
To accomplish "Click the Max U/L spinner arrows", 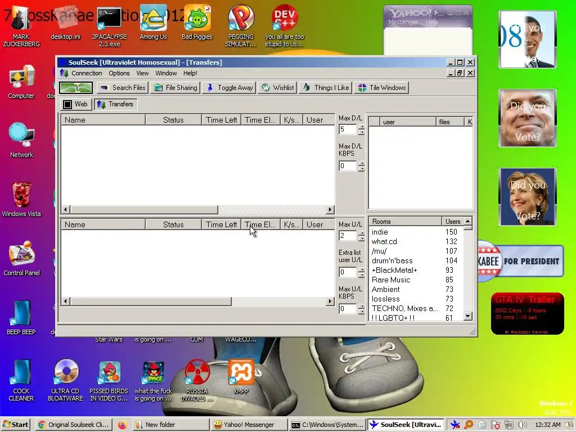I will [362, 236].
